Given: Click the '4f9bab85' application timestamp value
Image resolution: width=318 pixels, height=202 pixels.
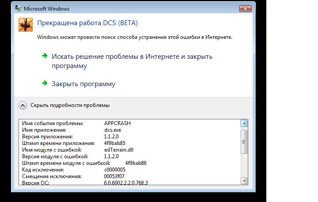Looking at the screenshot, I should (x=114, y=143).
